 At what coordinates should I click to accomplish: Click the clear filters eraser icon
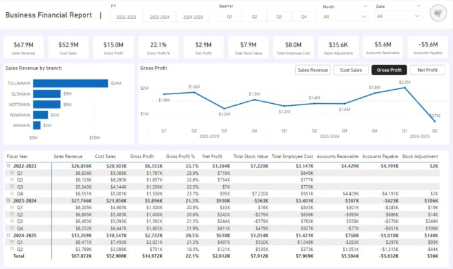(438, 13)
